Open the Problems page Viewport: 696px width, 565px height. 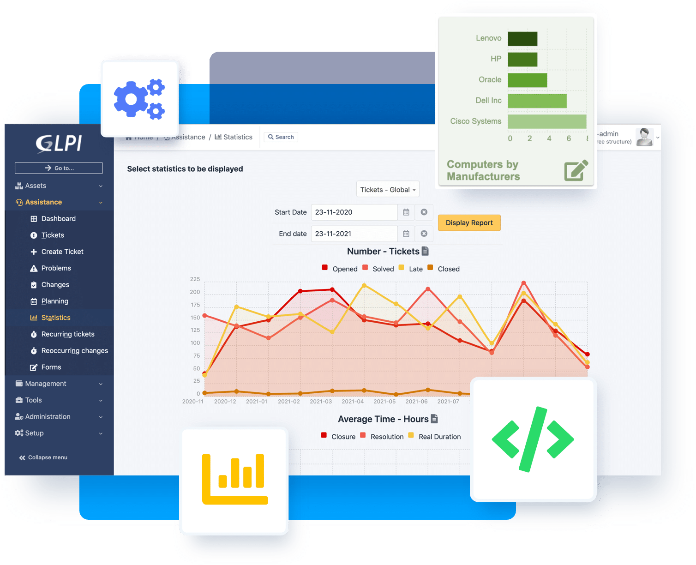tap(56, 268)
